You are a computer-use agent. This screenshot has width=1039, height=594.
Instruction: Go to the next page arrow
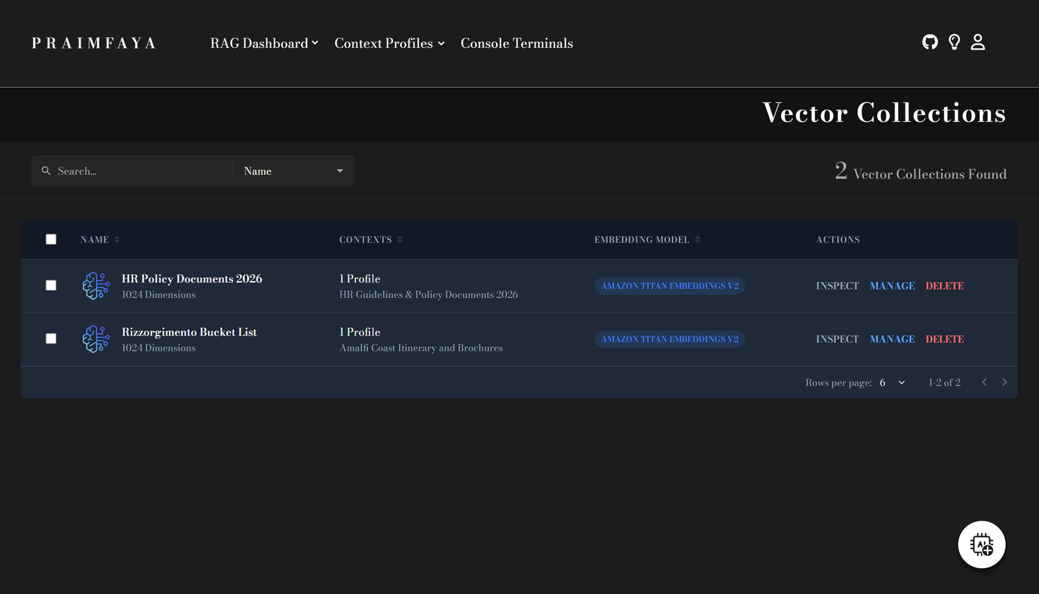tap(1005, 382)
